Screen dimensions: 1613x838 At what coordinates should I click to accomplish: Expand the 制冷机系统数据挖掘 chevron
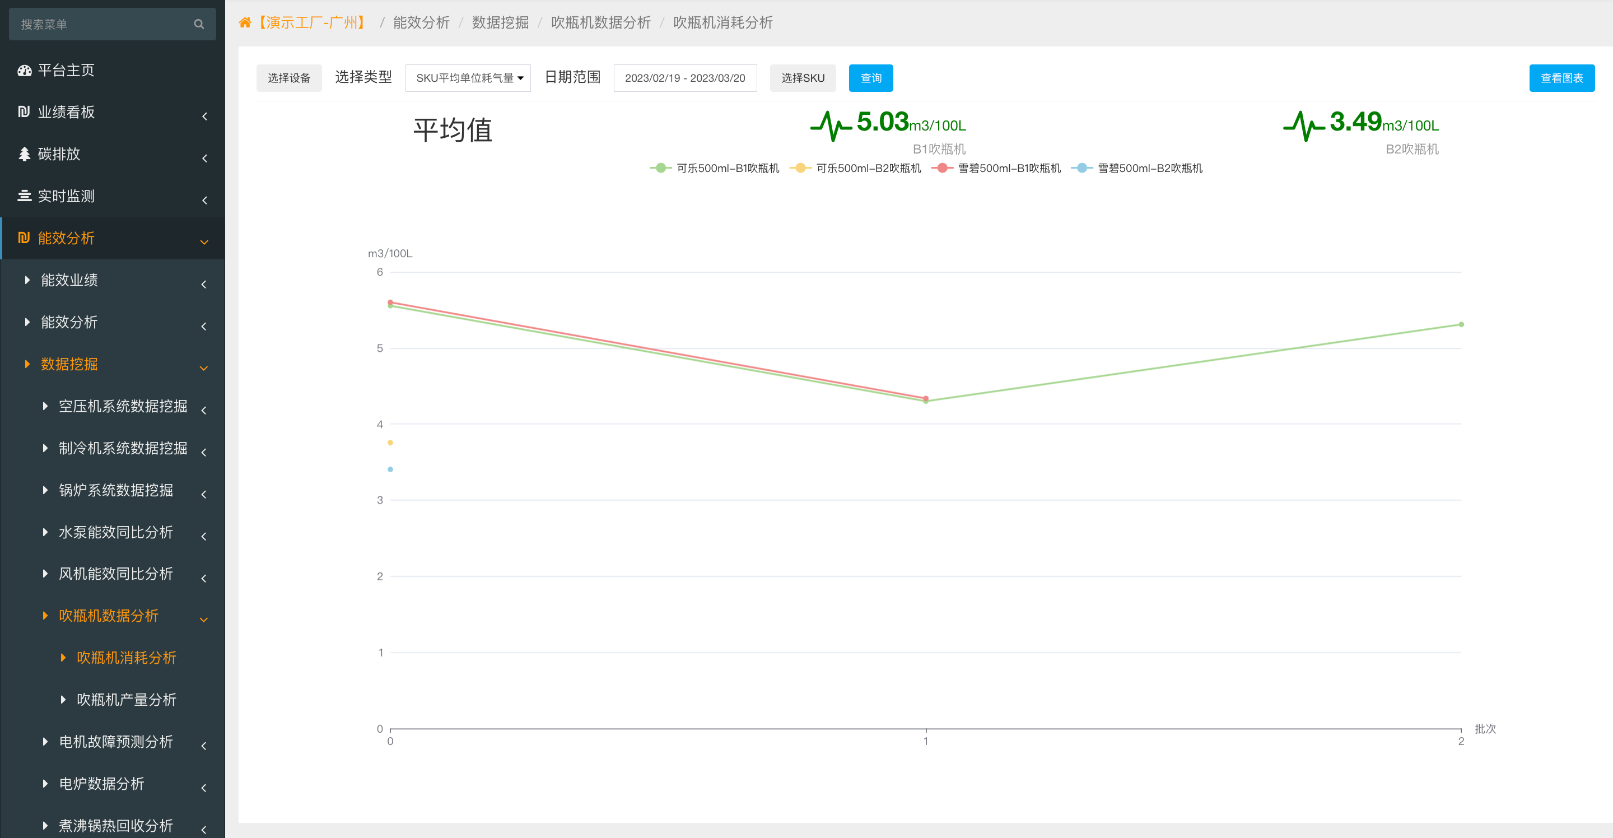click(204, 451)
